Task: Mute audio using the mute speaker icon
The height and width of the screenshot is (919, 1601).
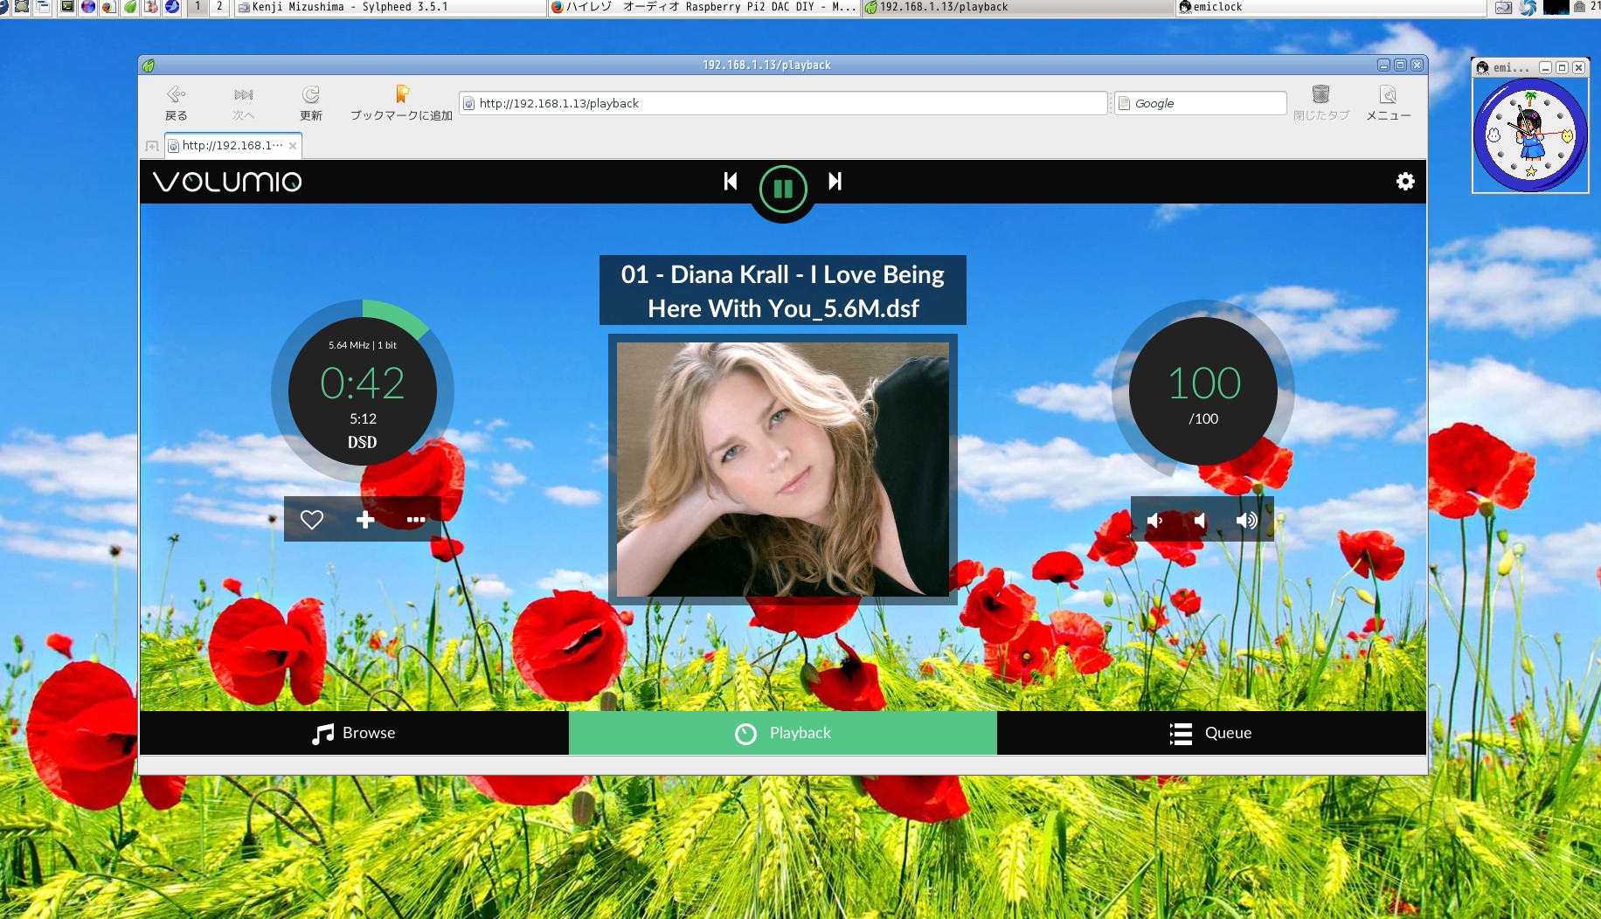Action: pos(1200,521)
